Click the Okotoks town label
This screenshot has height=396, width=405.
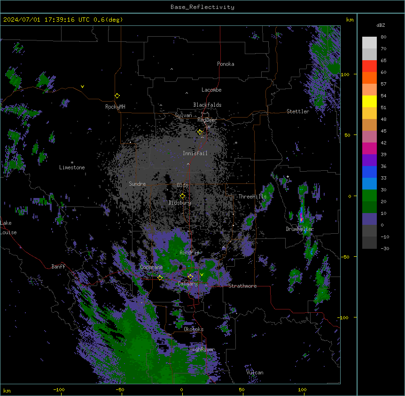click(194, 329)
